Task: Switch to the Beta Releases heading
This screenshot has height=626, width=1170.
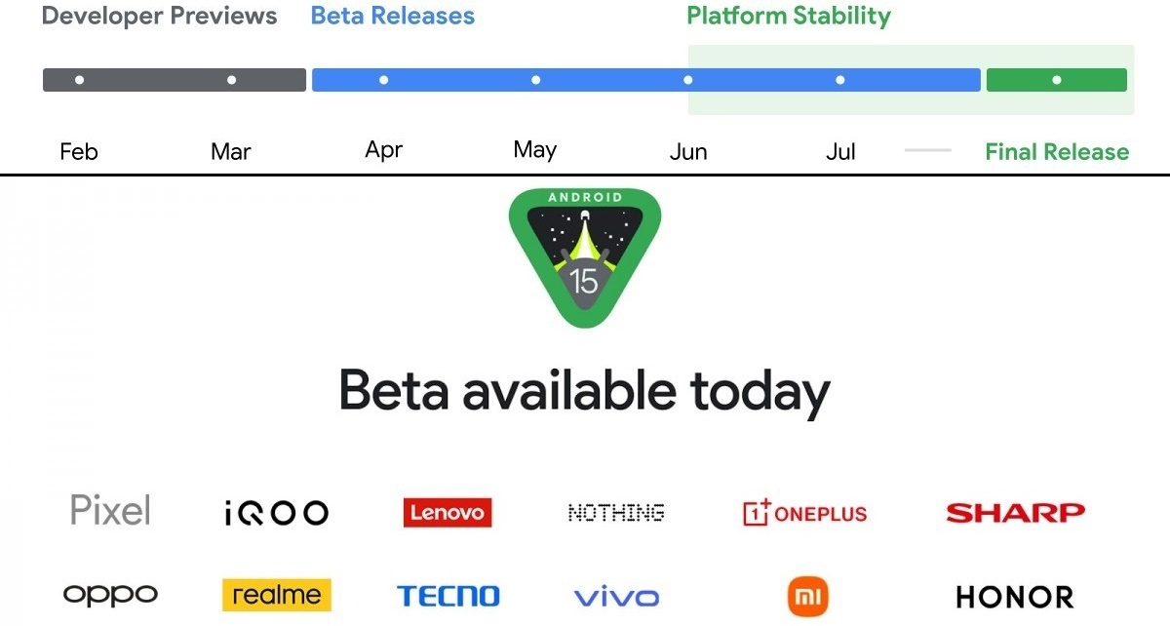Action: pyautogui.click(x=393, y=17)
